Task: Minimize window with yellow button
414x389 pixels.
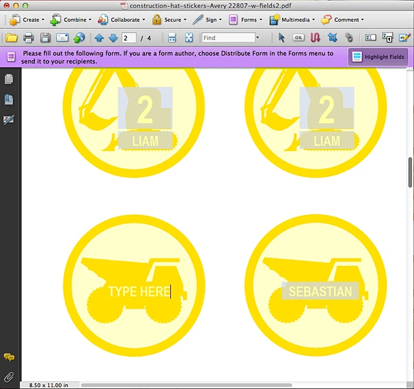Action: pos(16,5)
